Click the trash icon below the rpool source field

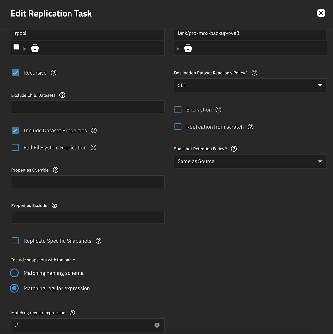[35, 48]
